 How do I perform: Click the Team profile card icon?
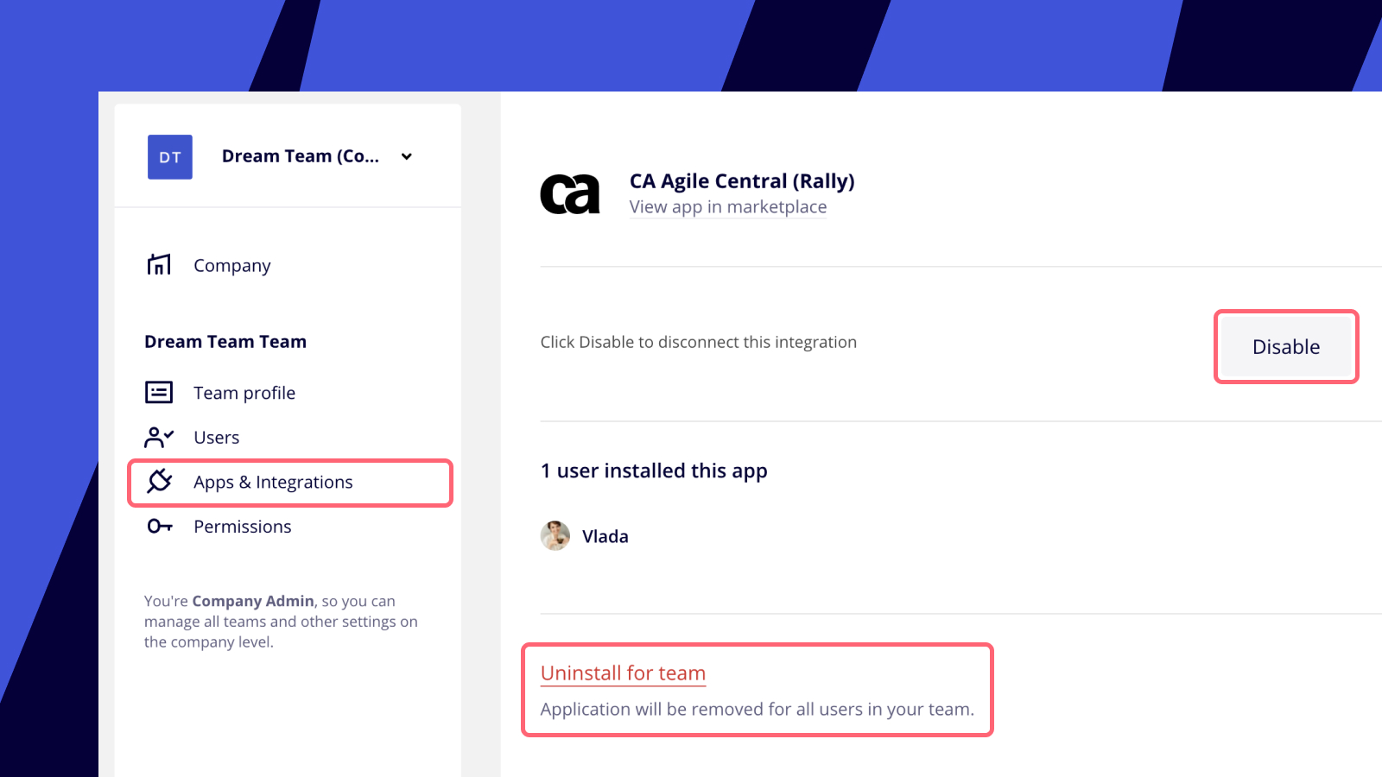tap(159, 393)
